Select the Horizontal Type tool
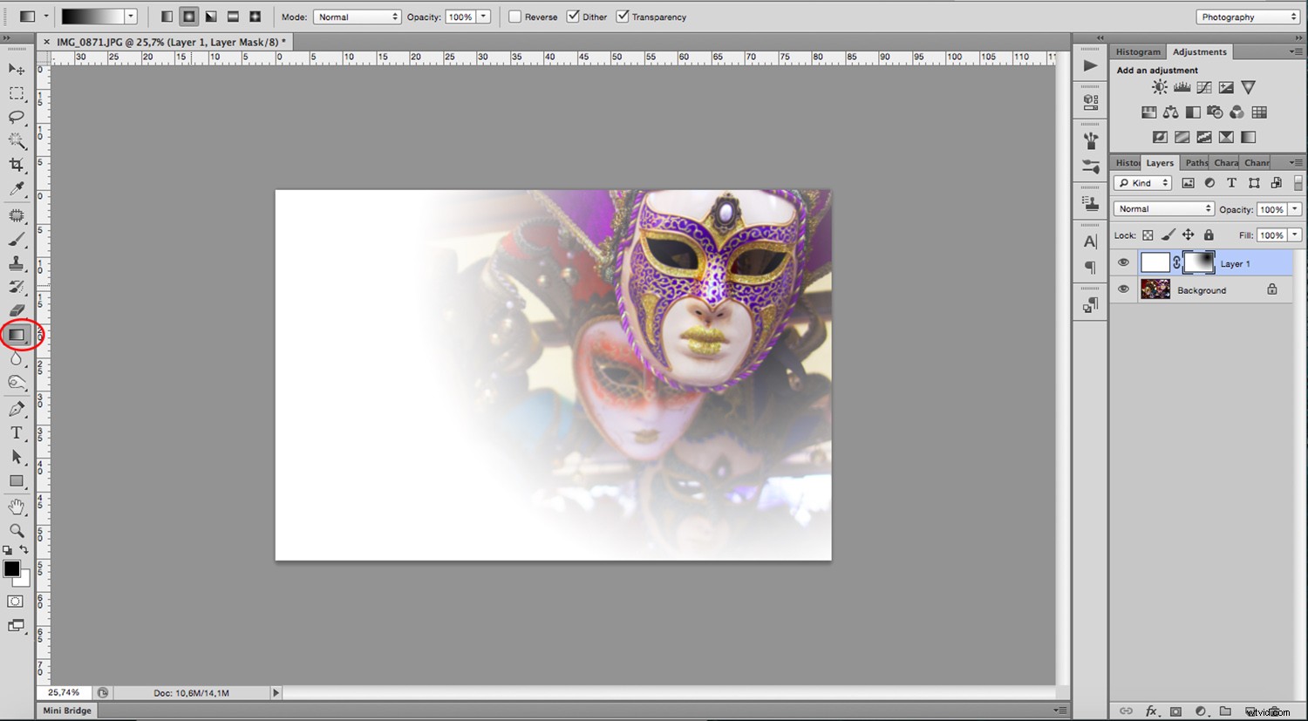 pyautogui.click(x=16, y=433)
